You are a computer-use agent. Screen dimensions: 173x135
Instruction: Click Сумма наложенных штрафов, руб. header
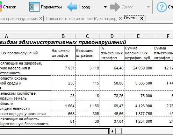click(x=138, y=53)
